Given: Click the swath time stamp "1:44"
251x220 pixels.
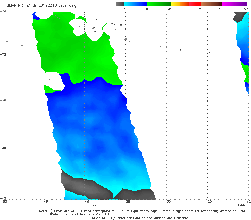Looking at the screenshot, I should click(x=241, y=205).
